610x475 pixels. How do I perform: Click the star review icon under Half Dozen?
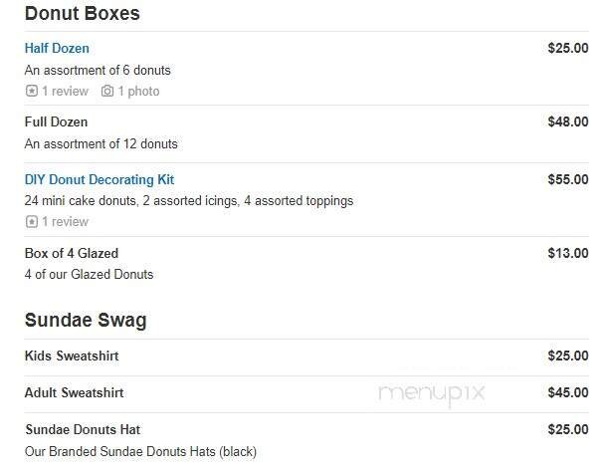tap(32, 92)
